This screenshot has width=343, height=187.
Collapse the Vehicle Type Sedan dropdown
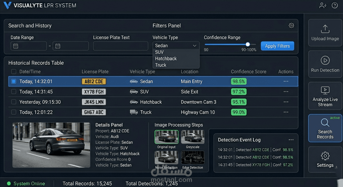click(176, 46)
